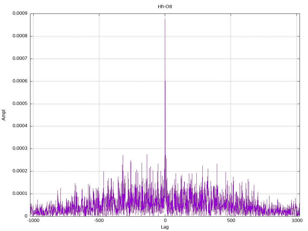The height and width of the screenshot is (231, 308).
Task: Click the Ampl y-axis label
Action: tap(4, 115)
